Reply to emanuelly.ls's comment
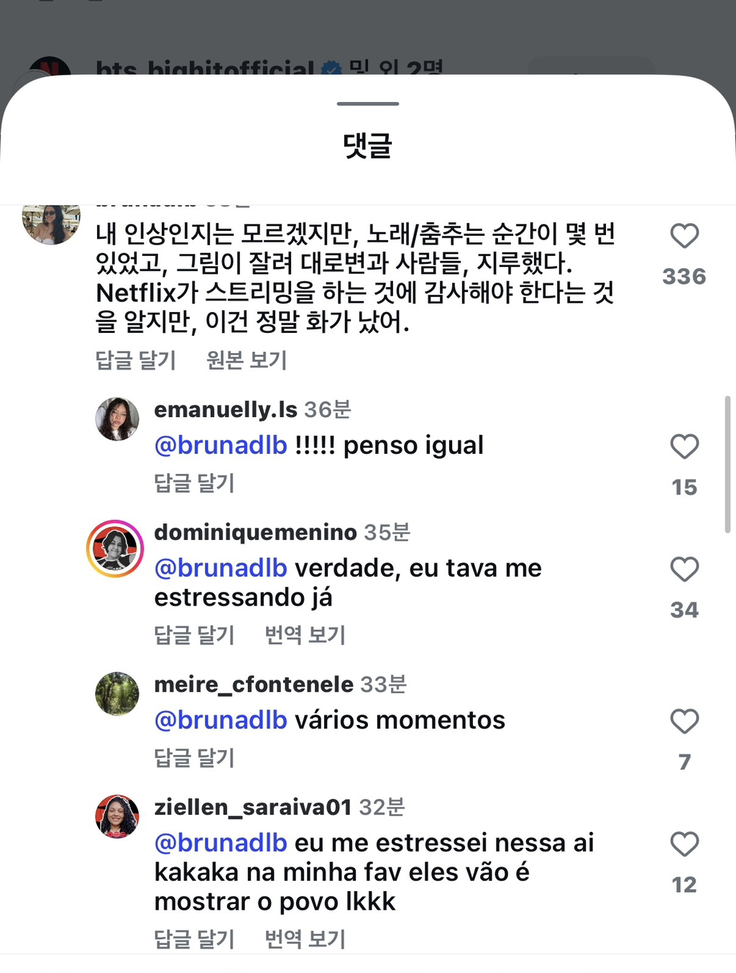736x973 pixels. click(194, 483)
